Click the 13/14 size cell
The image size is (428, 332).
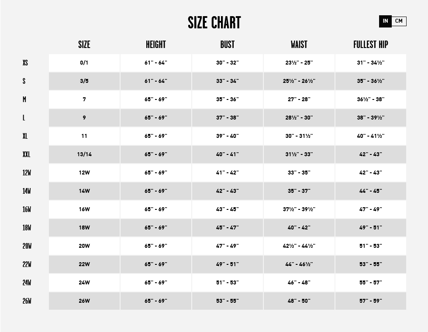tap(84, 154)
